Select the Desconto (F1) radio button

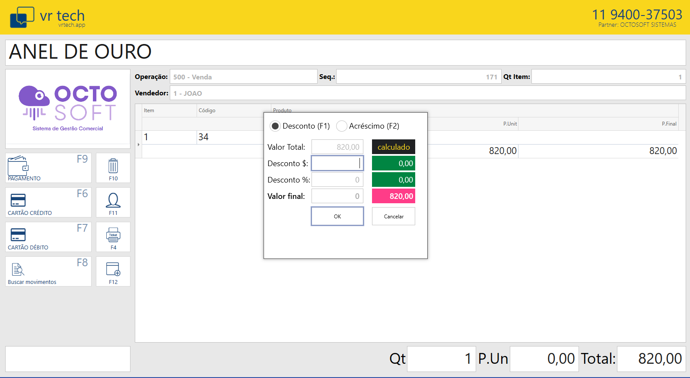click(275, 126)
